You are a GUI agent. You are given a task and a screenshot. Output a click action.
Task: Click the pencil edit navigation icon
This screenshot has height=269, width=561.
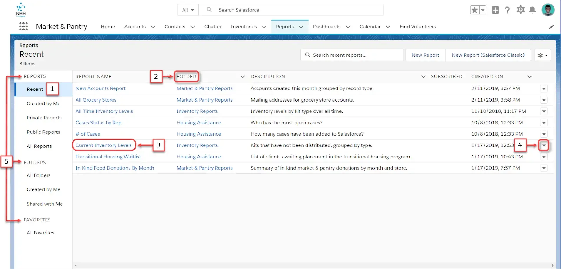(552, 27)
